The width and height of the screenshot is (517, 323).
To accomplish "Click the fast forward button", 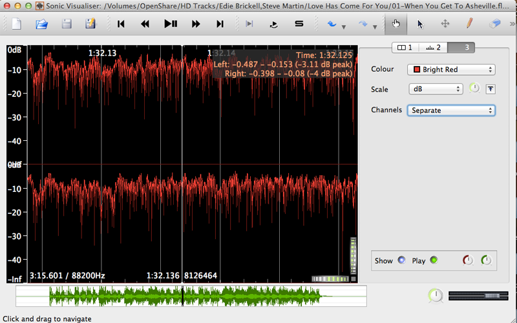I will point(196,24).
